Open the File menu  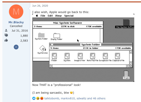pyautogui.click(x=43, y=16)
